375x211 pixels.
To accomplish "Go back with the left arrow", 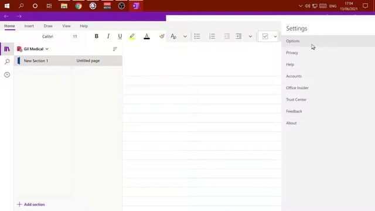I will pos(6,16).
